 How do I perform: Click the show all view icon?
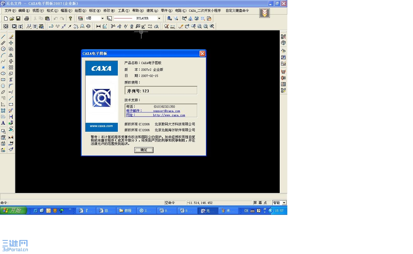pos(206,26)
